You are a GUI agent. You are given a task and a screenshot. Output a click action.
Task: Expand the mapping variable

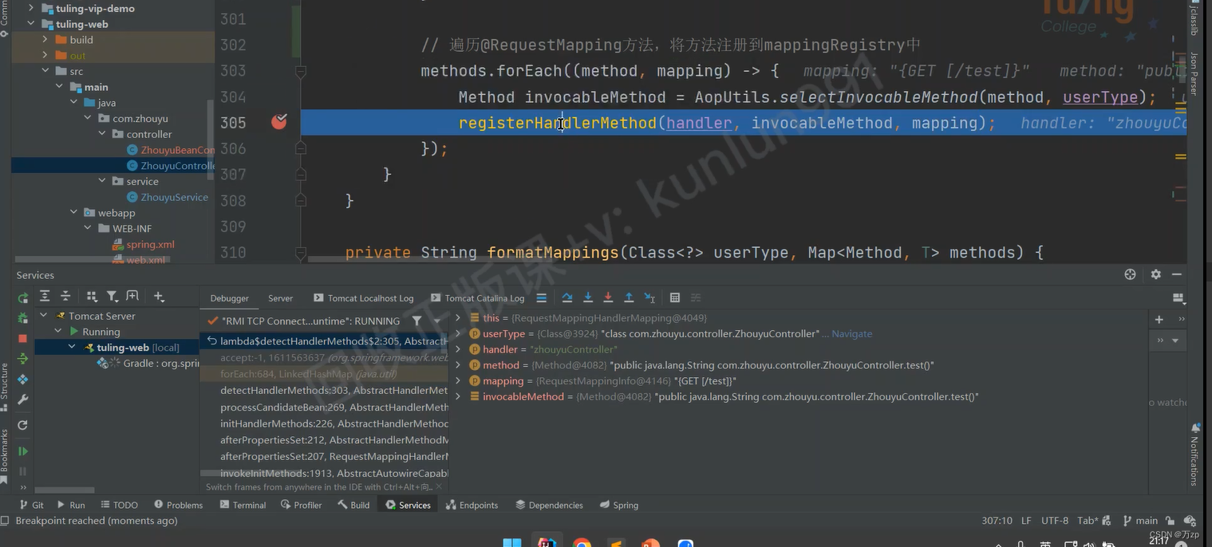[x=458, y=381]
